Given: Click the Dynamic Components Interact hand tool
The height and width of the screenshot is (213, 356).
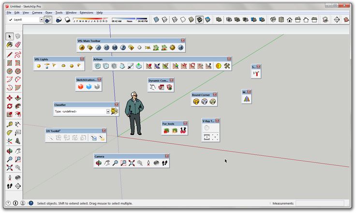Looking at the screenshot, I should [x=153, y=87].
